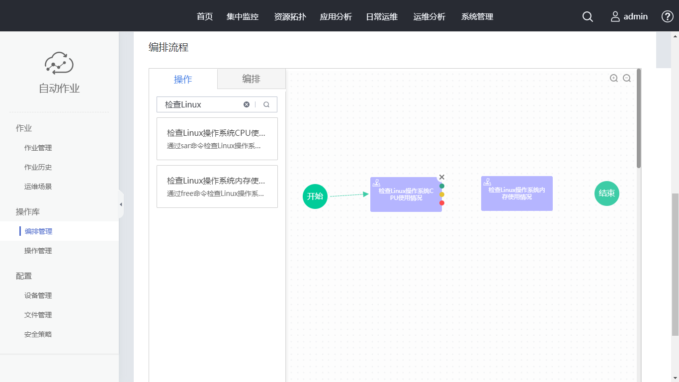Select the 检查Linux操作系统内存使用情况 operation card
The image size is (679, 382).
coord(217,187)
